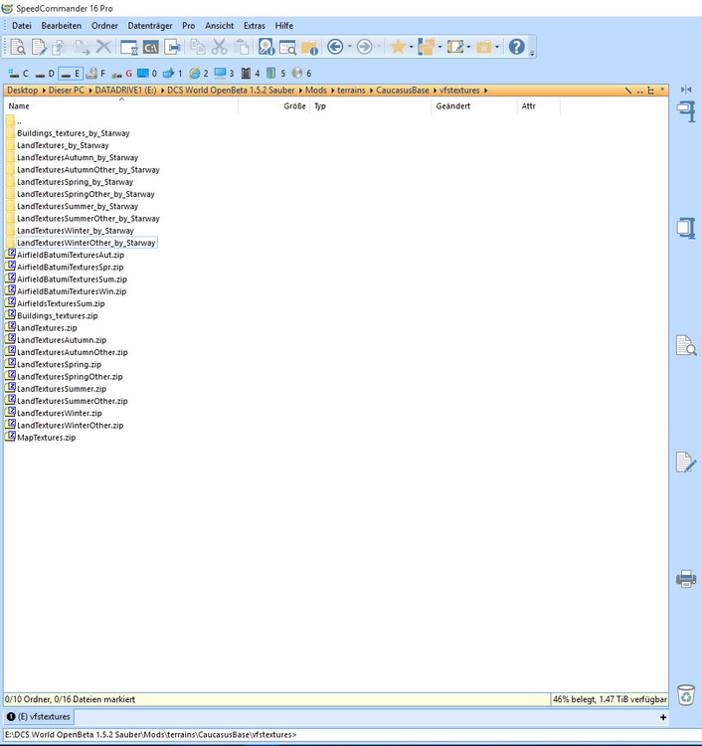Open the C:\ command prompt icon
Screen dimensions: 702x746
(151, 47)
